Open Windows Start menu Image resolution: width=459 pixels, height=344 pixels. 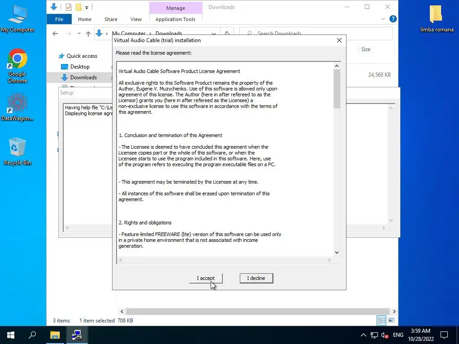[x=11, y=335]
